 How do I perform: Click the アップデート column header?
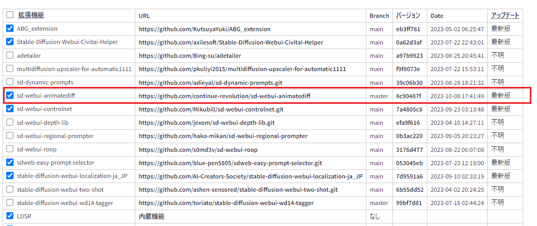pos(504,16)
